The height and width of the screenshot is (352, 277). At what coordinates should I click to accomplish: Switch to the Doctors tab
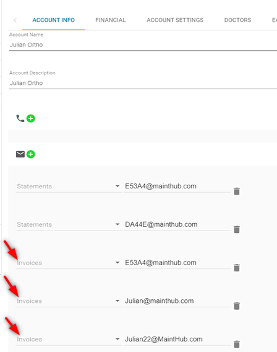coord(237,20)
